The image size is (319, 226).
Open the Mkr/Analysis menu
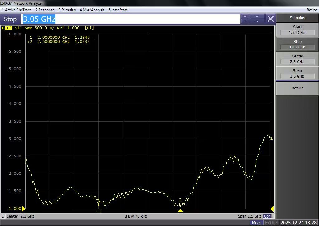92,10
